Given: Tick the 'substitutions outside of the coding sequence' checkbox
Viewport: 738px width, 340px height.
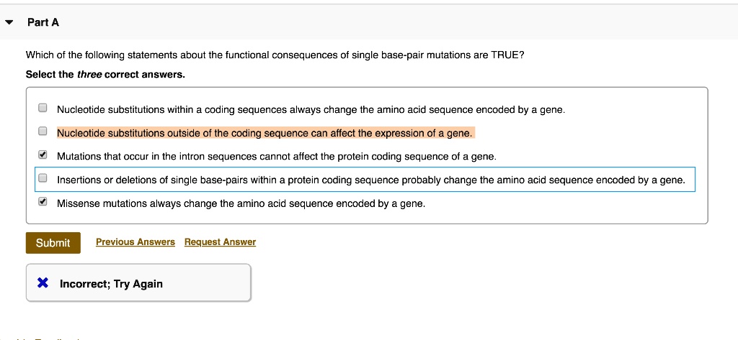Looking at the screenshot, I should click(43, 132).
